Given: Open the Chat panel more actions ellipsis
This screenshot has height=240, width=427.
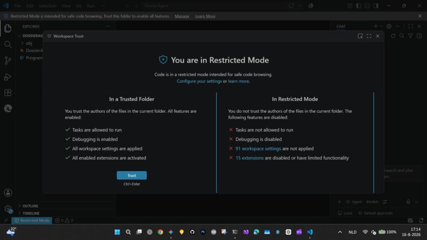Looking at the screenshot, I should pos(398,26).
